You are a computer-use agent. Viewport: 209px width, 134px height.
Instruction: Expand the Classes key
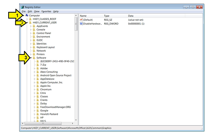(34, 97)
